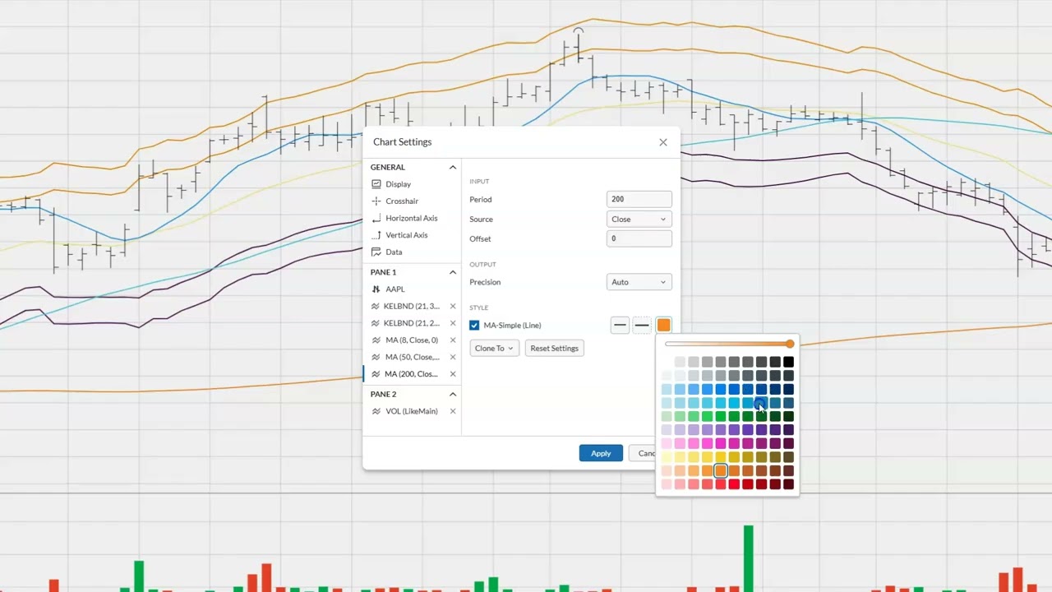Open the solid line thickness selector
This screenshot has height=592, width=1052.
click(620, 326)
